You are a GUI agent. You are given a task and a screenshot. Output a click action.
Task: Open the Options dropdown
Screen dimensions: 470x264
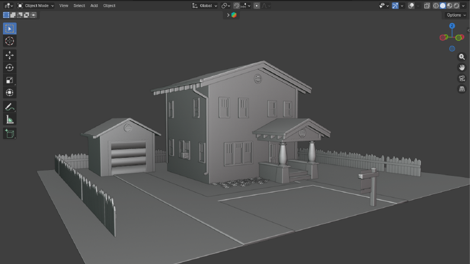[x=456, y=15]
